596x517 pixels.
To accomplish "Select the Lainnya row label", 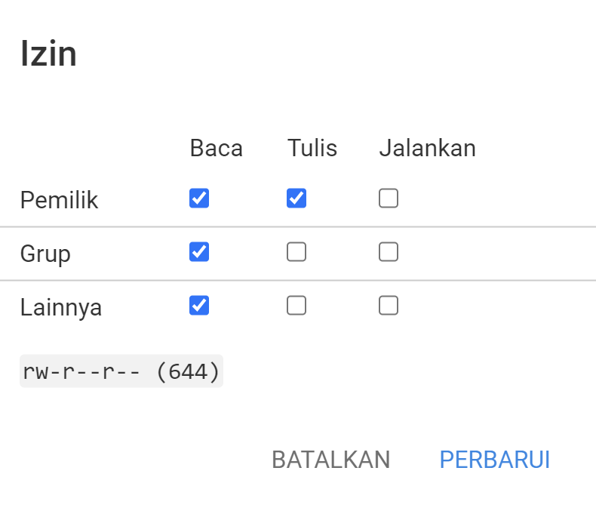I will tap(61, 308).
